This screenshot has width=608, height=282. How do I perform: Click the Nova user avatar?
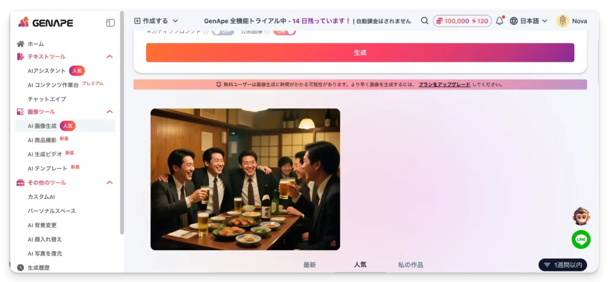tap(563, 21)
